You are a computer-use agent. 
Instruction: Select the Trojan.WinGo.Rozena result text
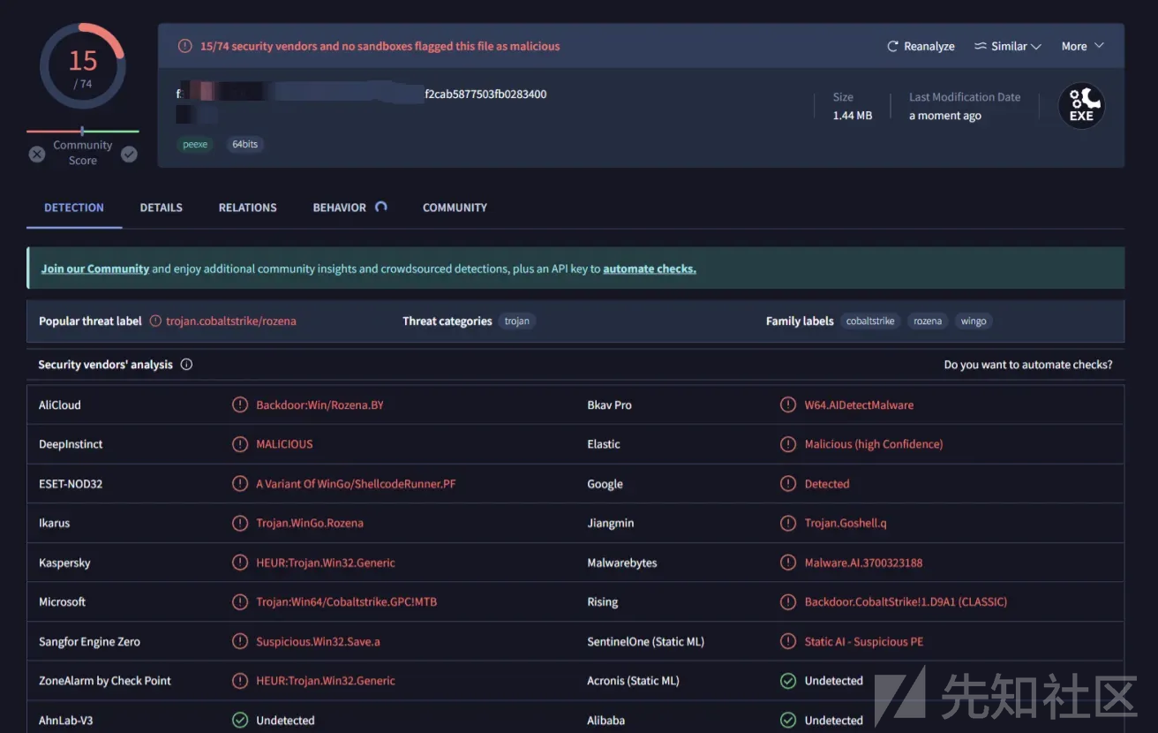point(310,523)
